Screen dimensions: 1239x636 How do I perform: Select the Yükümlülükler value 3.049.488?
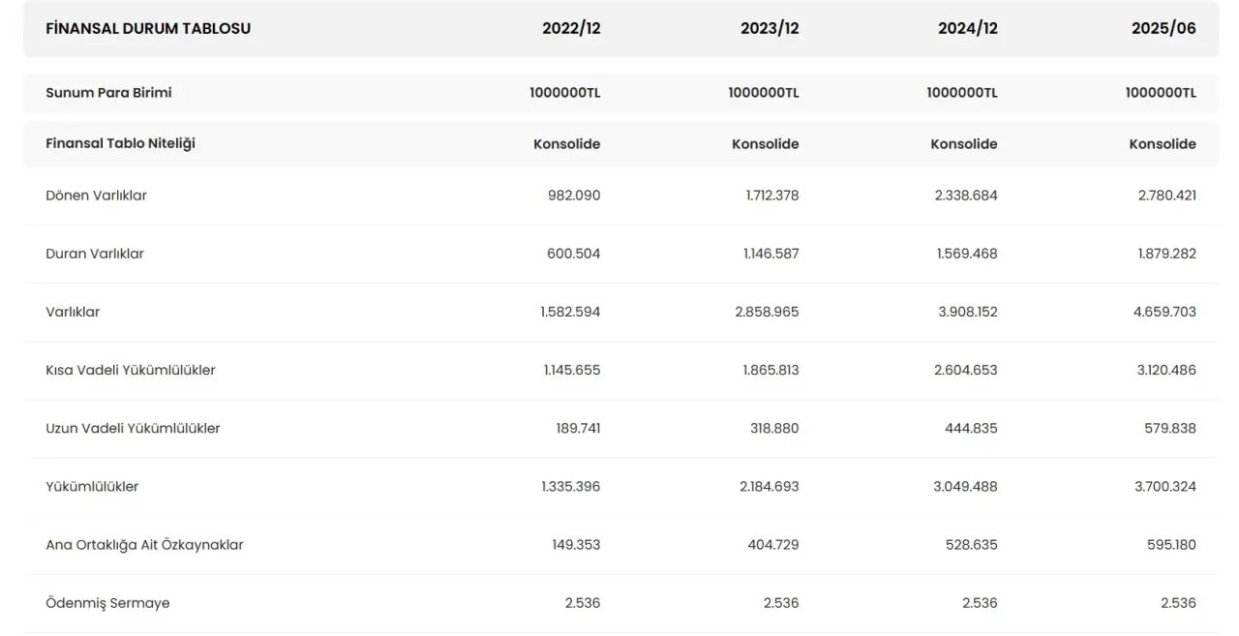coord(965,486)
